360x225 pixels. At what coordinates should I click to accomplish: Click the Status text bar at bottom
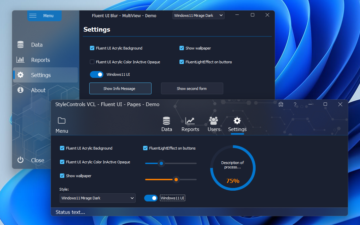click(x=199, y=212)
